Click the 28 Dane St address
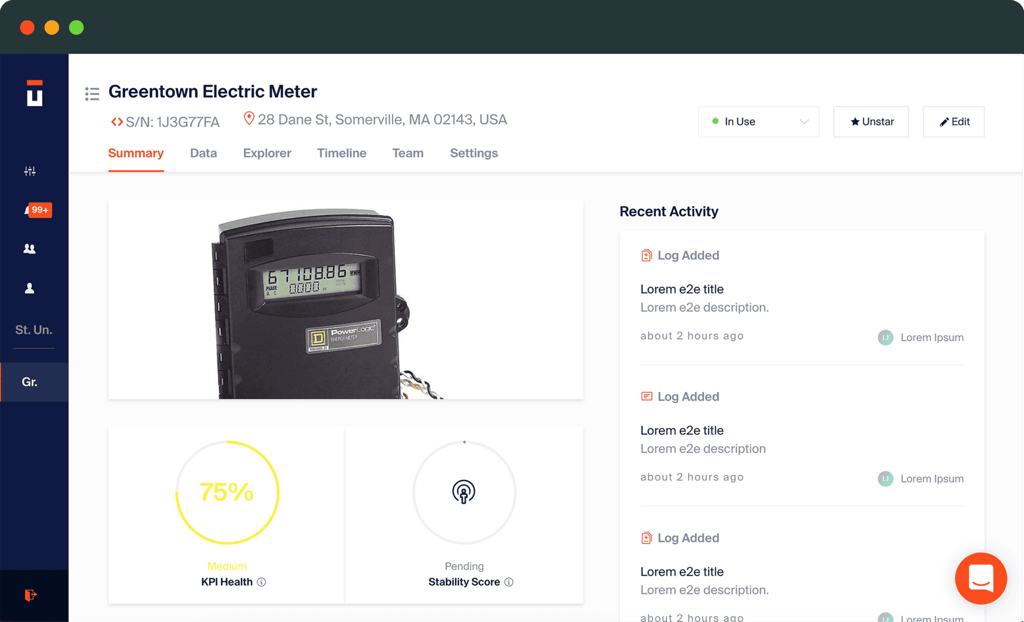Screen dimensions: 1024x622 click(x=382, y=119)
